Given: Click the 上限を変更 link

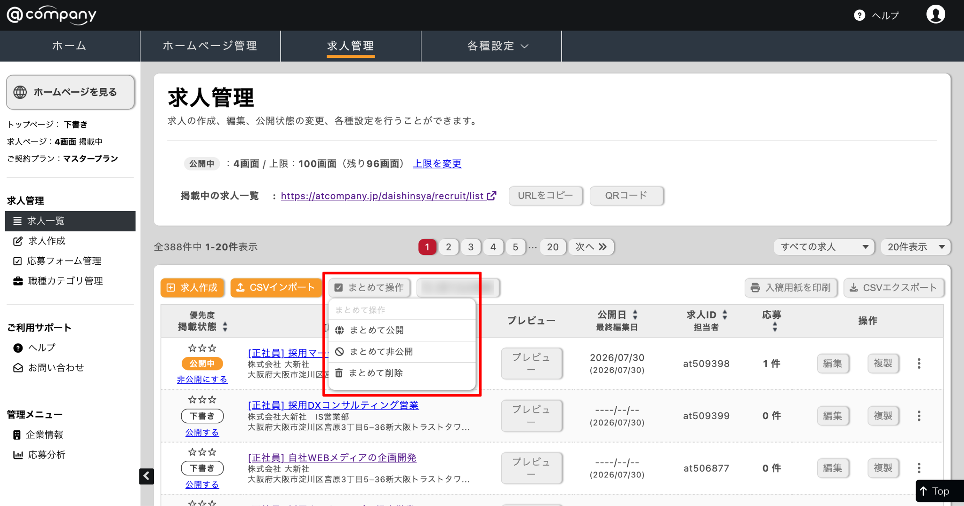Looking at the screenshot, I should point(437,164).
